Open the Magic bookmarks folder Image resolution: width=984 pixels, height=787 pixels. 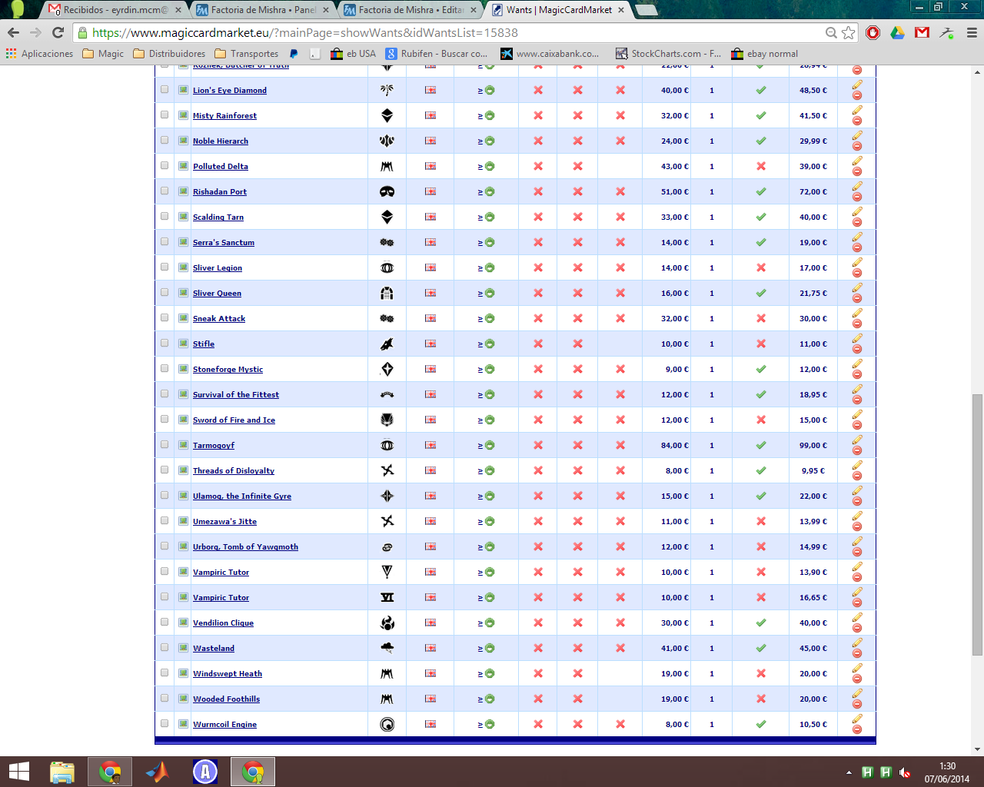[x=104, y=54]
